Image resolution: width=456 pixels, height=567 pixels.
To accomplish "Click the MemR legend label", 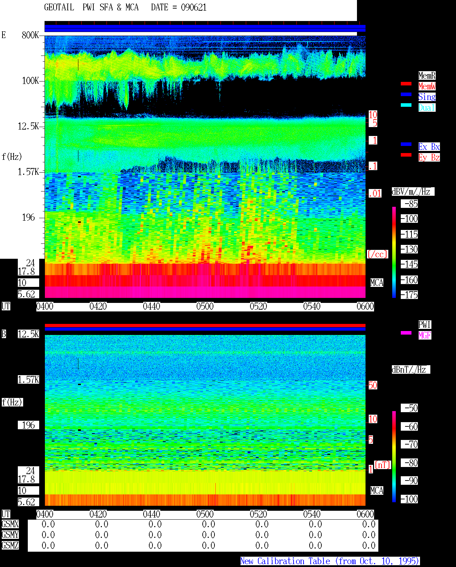I will 427,75.
